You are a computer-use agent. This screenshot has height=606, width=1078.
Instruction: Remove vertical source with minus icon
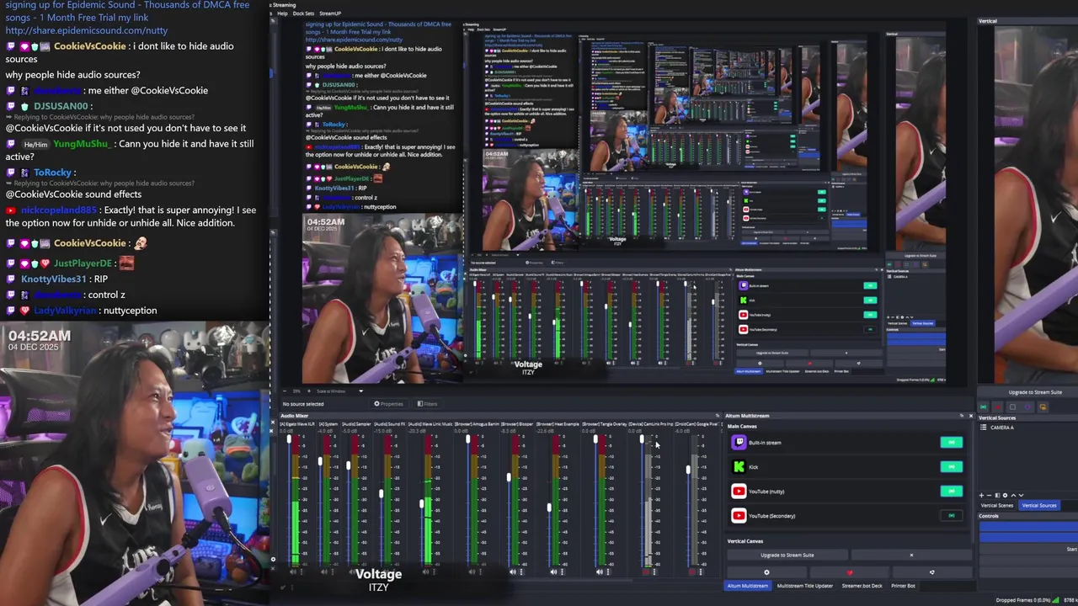tap(989, 495)
